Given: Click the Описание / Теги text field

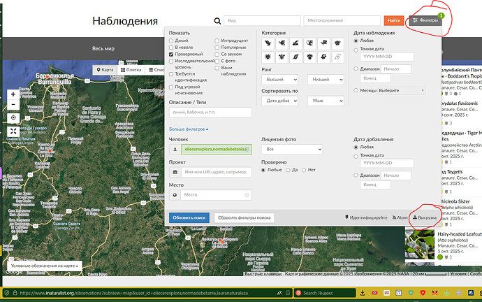Looking at the screenshot, I should pos(210,113).
